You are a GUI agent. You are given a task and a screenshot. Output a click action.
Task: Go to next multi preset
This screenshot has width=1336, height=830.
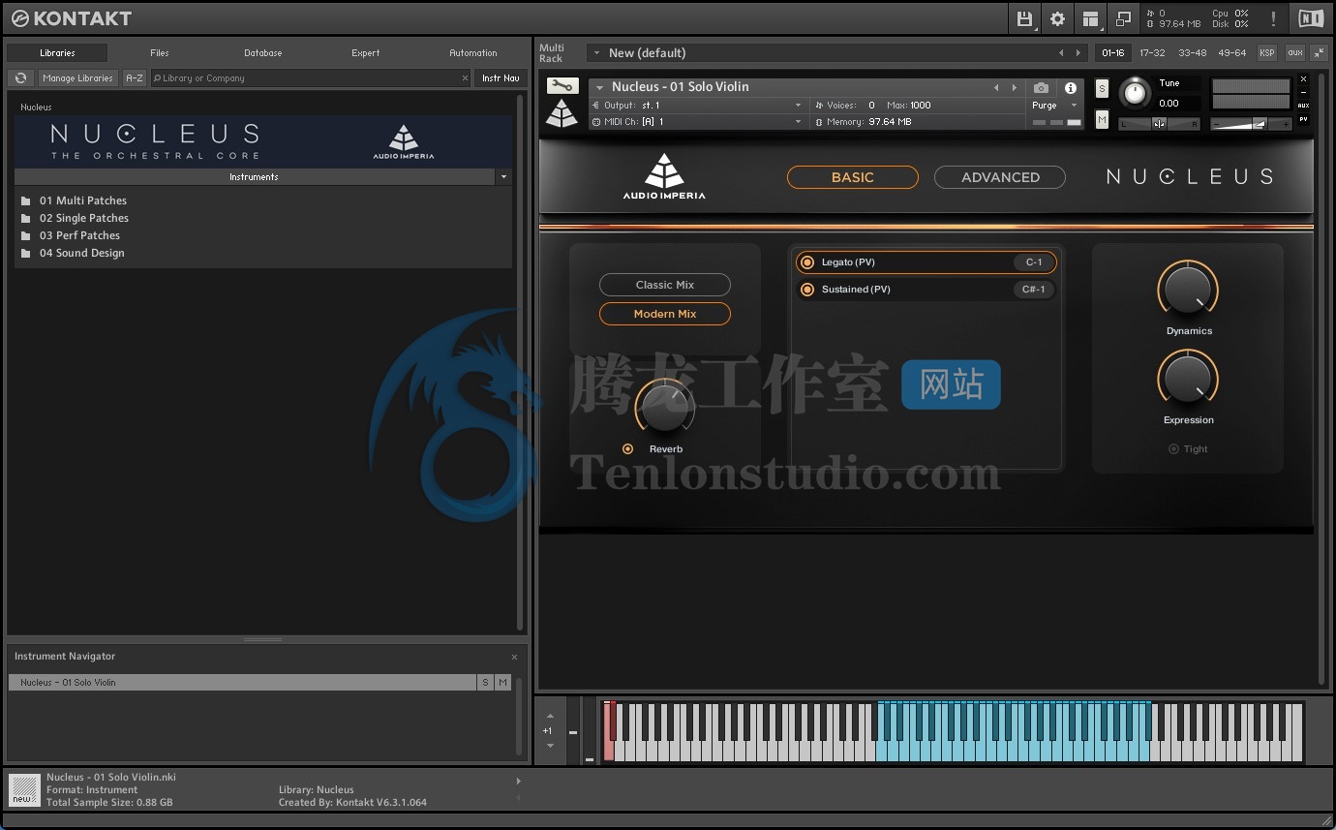click(x=1079, y=53)
